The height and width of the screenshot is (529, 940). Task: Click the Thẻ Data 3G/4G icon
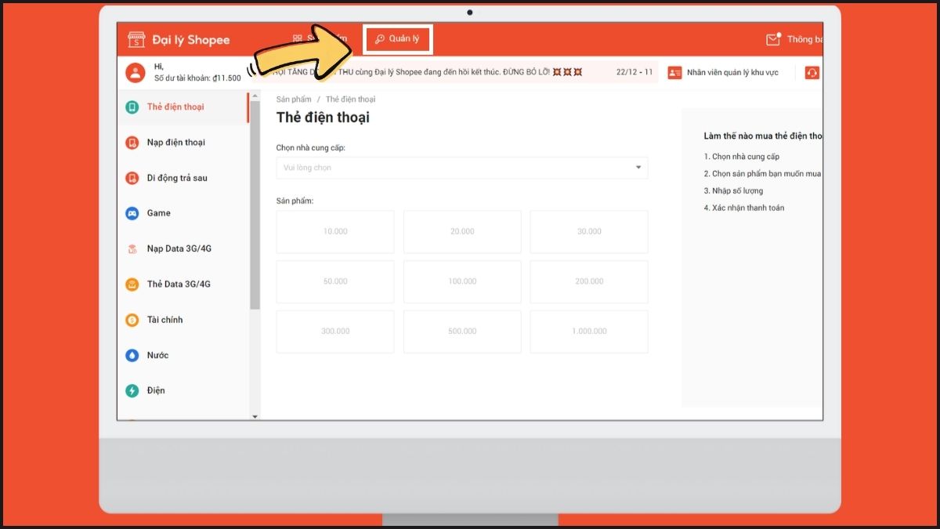coord(132,284)
